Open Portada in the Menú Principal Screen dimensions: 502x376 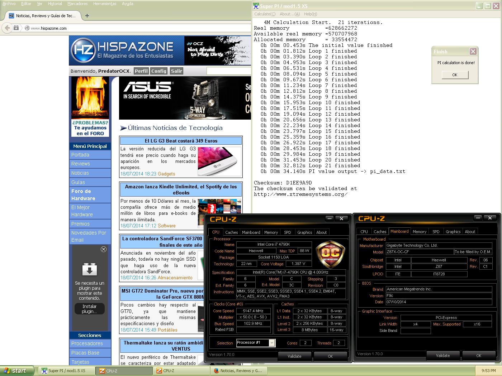[x=90, y=155]
